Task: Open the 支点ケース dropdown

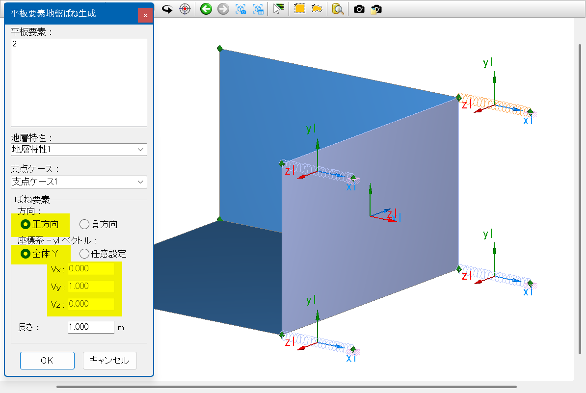Action: (x=79, y=182)
